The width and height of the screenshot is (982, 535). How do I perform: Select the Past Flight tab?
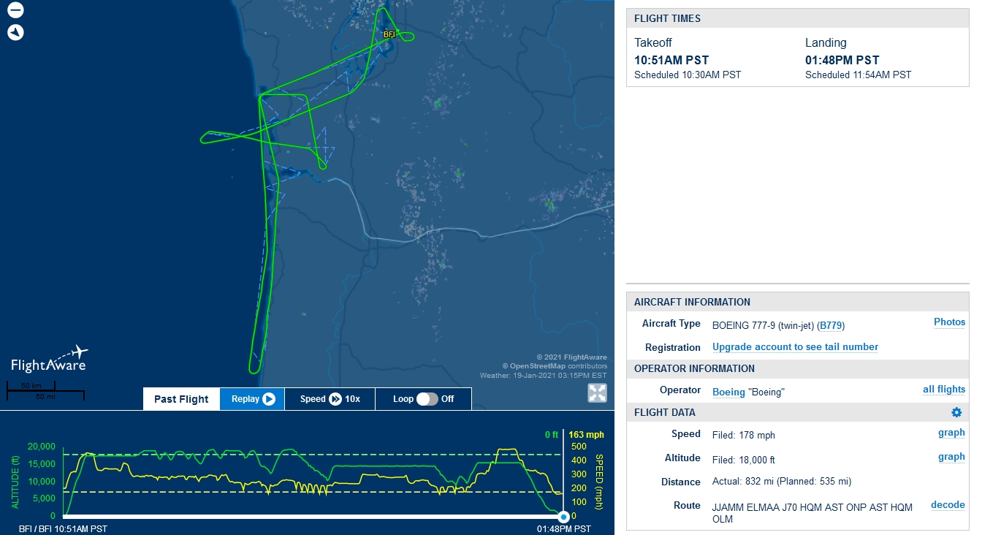pos(181,399)
